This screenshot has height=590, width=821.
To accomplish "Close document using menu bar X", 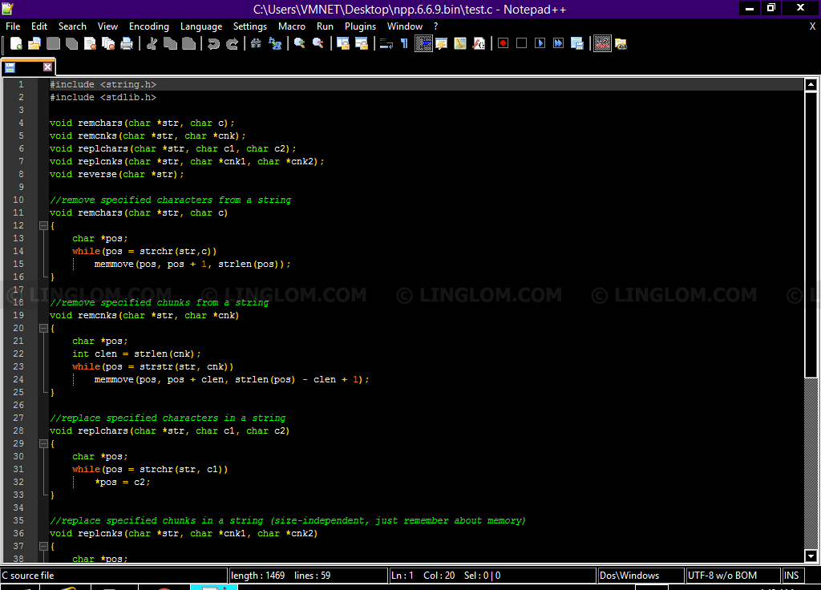I will pyautogui.click(x=813, y=26).
